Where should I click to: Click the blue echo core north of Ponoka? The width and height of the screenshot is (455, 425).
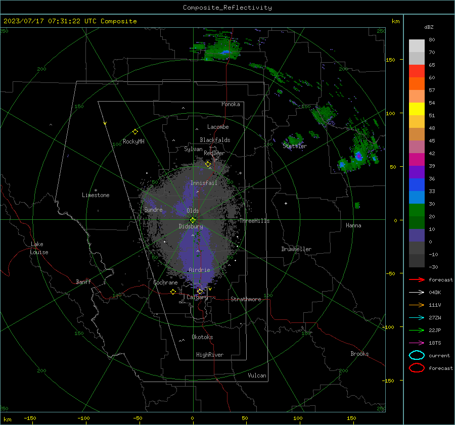[224, 53]
